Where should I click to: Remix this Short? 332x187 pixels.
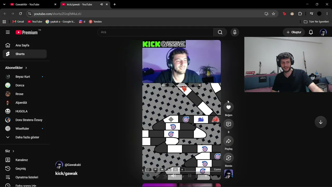[229, 158]
